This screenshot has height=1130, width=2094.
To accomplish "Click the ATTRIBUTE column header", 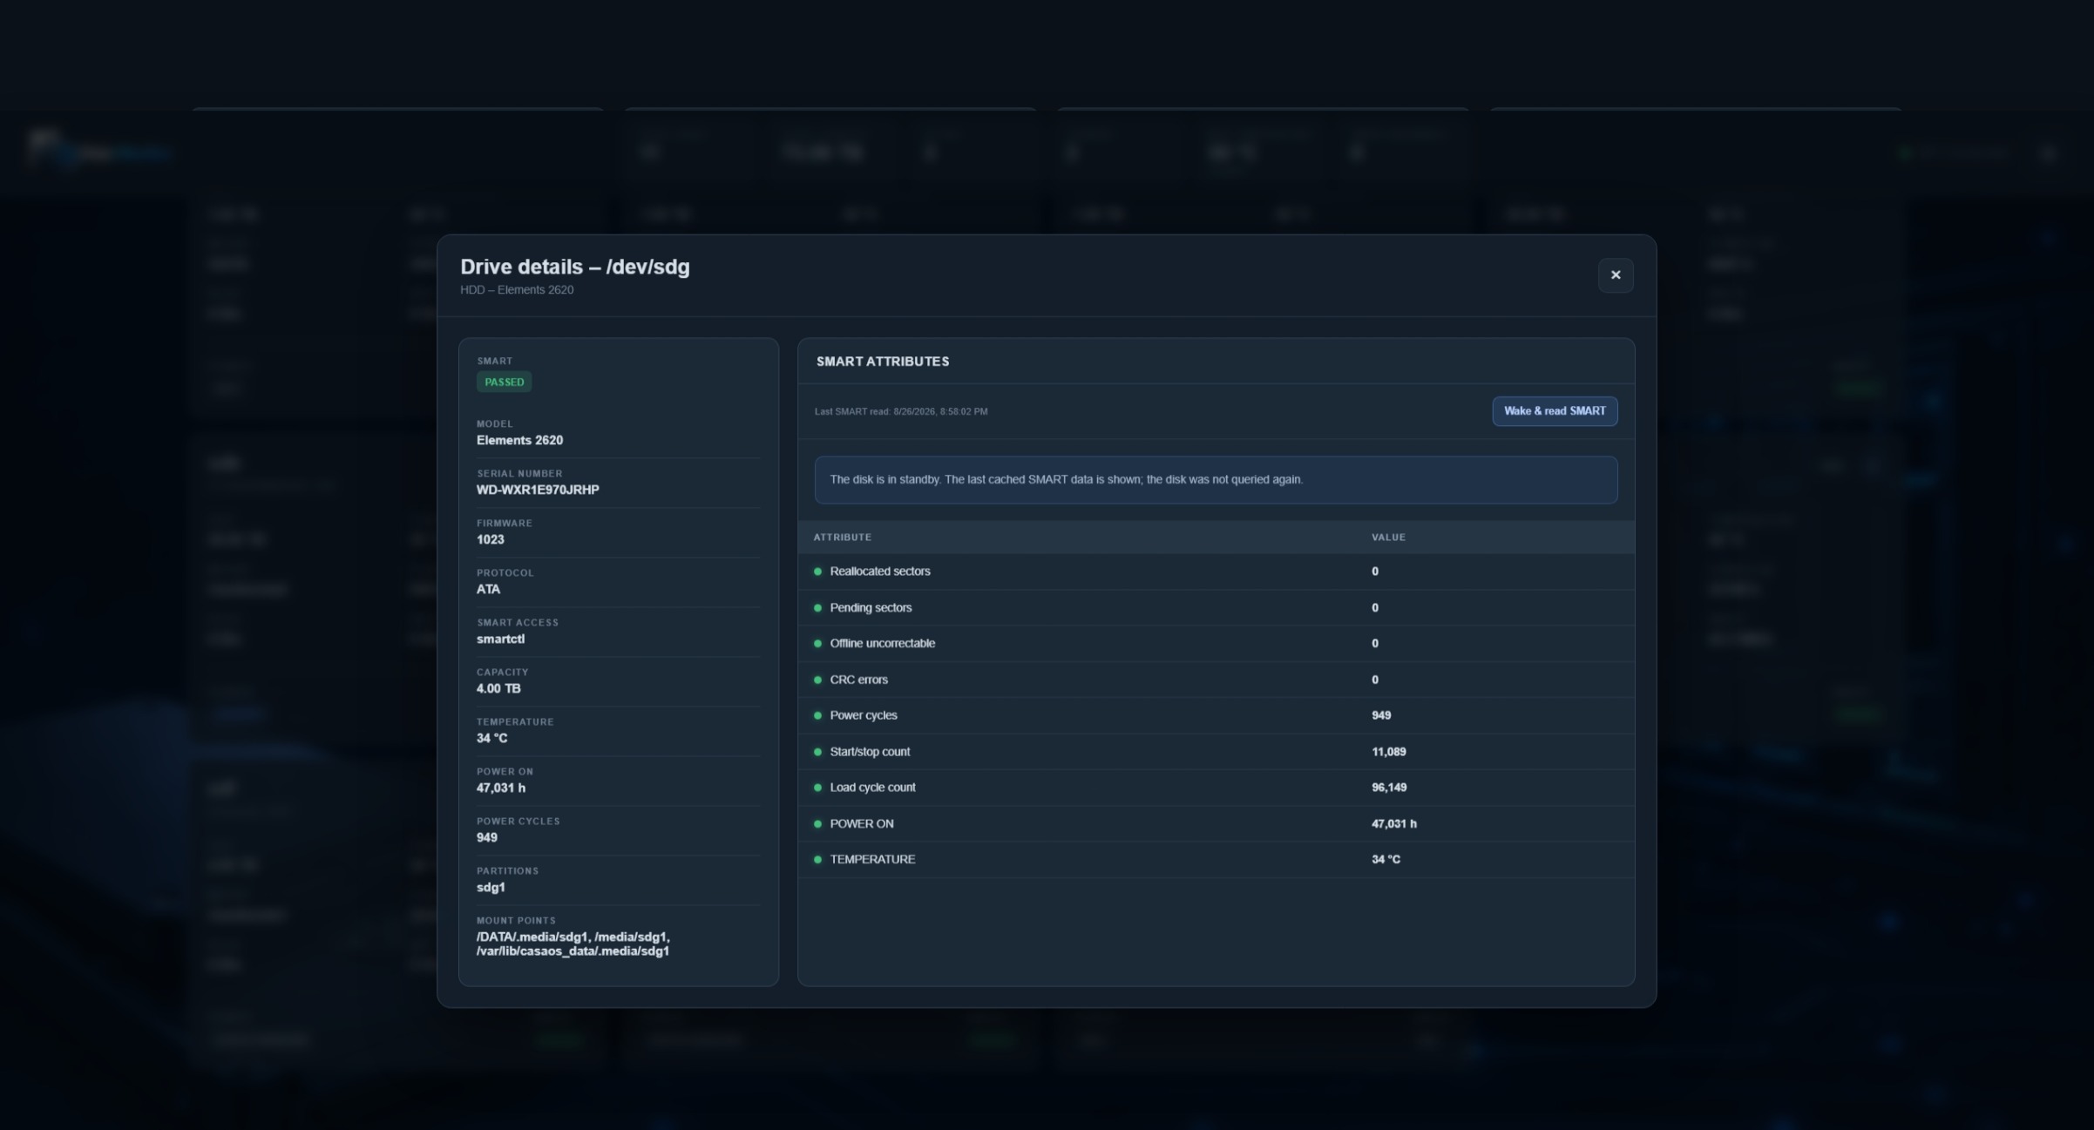I will [842, 538].
